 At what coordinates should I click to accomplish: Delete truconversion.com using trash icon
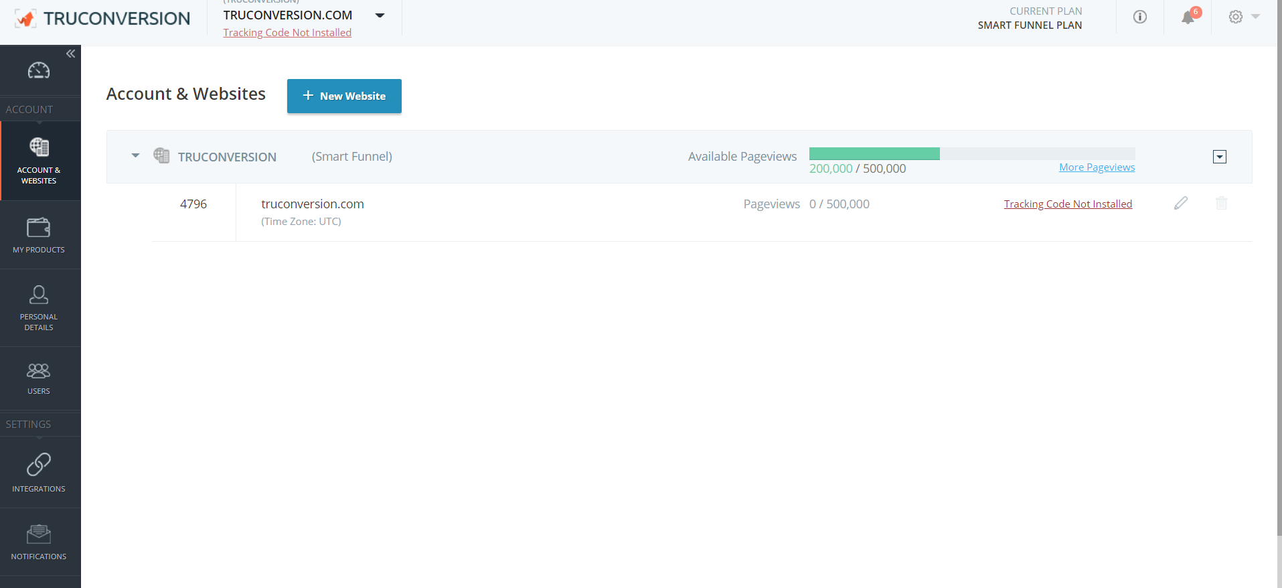1221,203
